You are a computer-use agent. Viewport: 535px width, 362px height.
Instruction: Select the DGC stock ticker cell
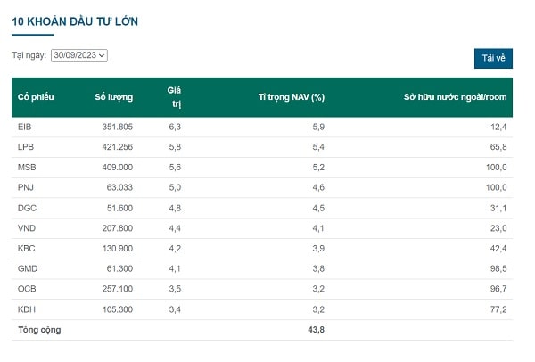(x=27, y=208)
